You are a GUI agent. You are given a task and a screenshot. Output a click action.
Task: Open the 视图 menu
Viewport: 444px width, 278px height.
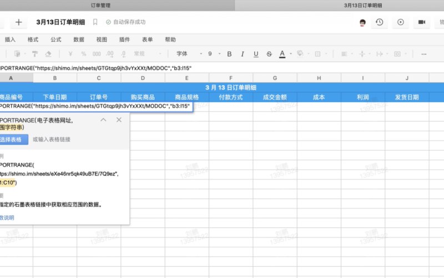pos(102,39)
